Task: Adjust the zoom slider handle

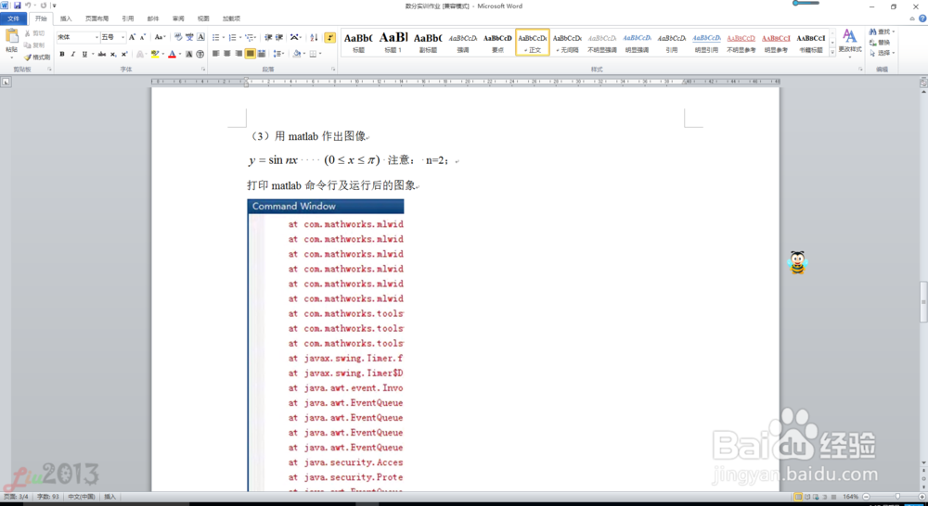Action: tap(897, 497)
